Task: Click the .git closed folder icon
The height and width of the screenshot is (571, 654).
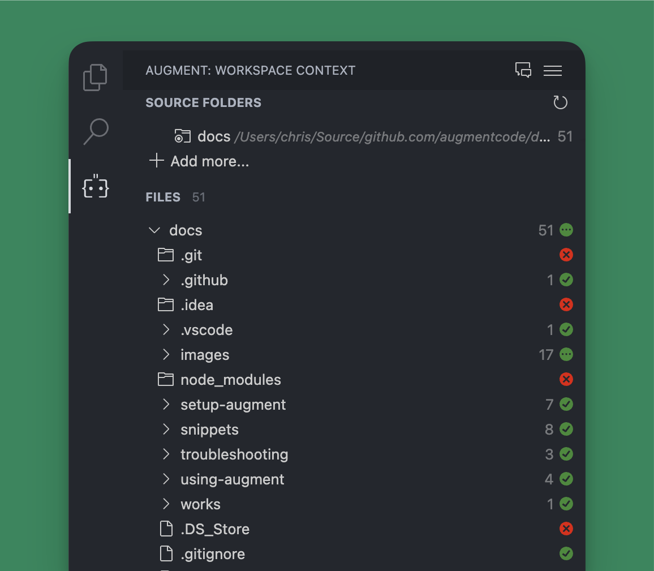Action: (x=165, y=255)
